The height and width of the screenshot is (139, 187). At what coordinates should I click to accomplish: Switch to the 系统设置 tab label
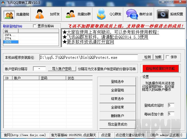point(177,14)
